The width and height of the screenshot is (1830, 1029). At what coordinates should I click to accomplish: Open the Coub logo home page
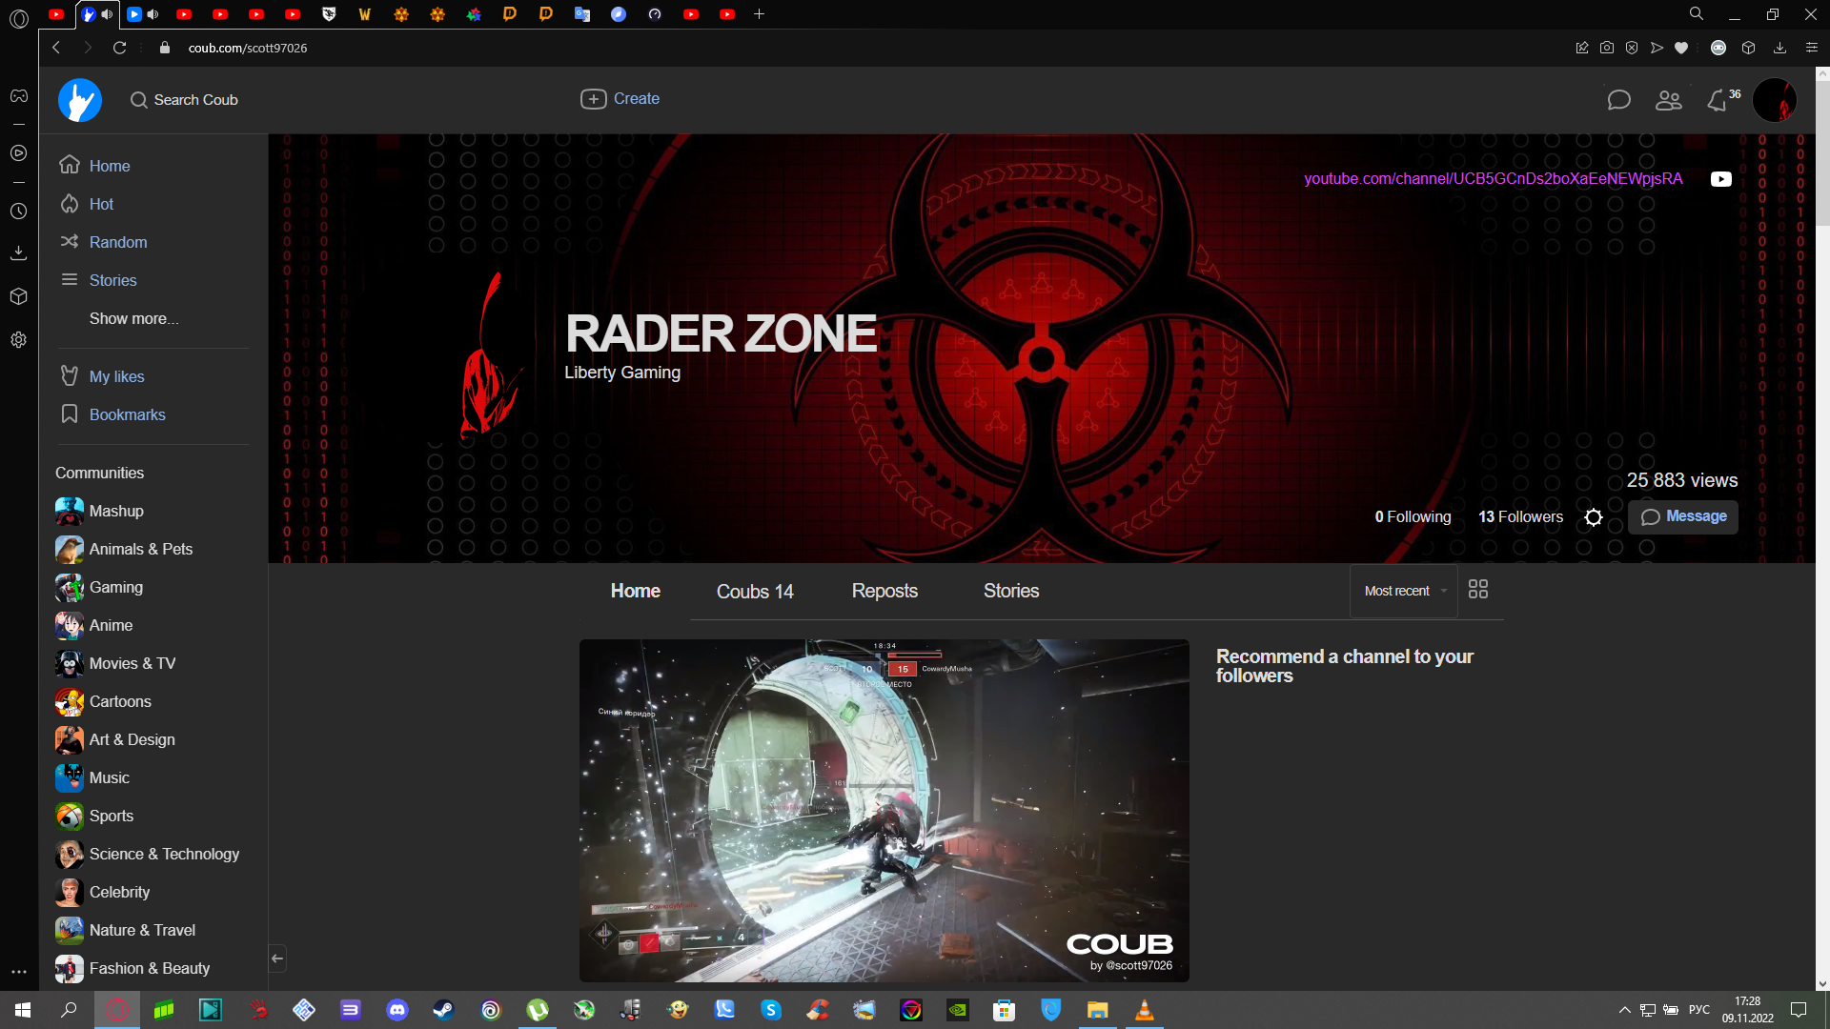pos(80,100)
